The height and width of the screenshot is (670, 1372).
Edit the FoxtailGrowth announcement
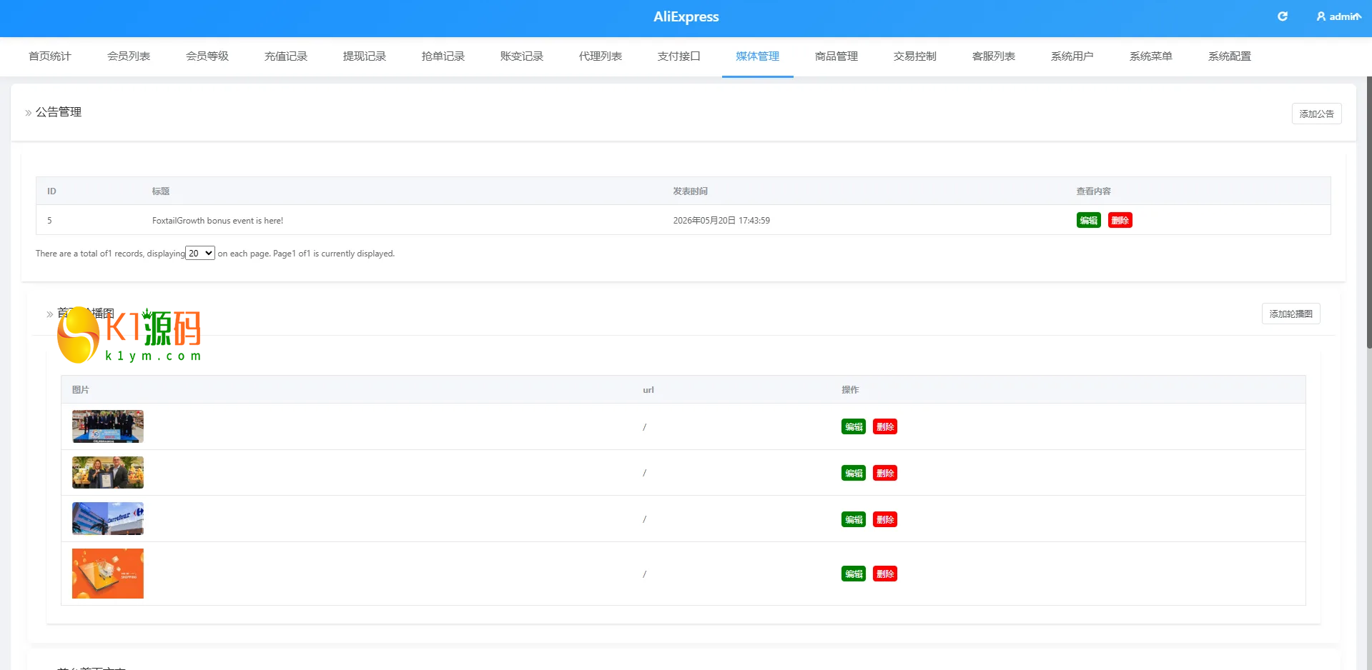coord(1088,220)
